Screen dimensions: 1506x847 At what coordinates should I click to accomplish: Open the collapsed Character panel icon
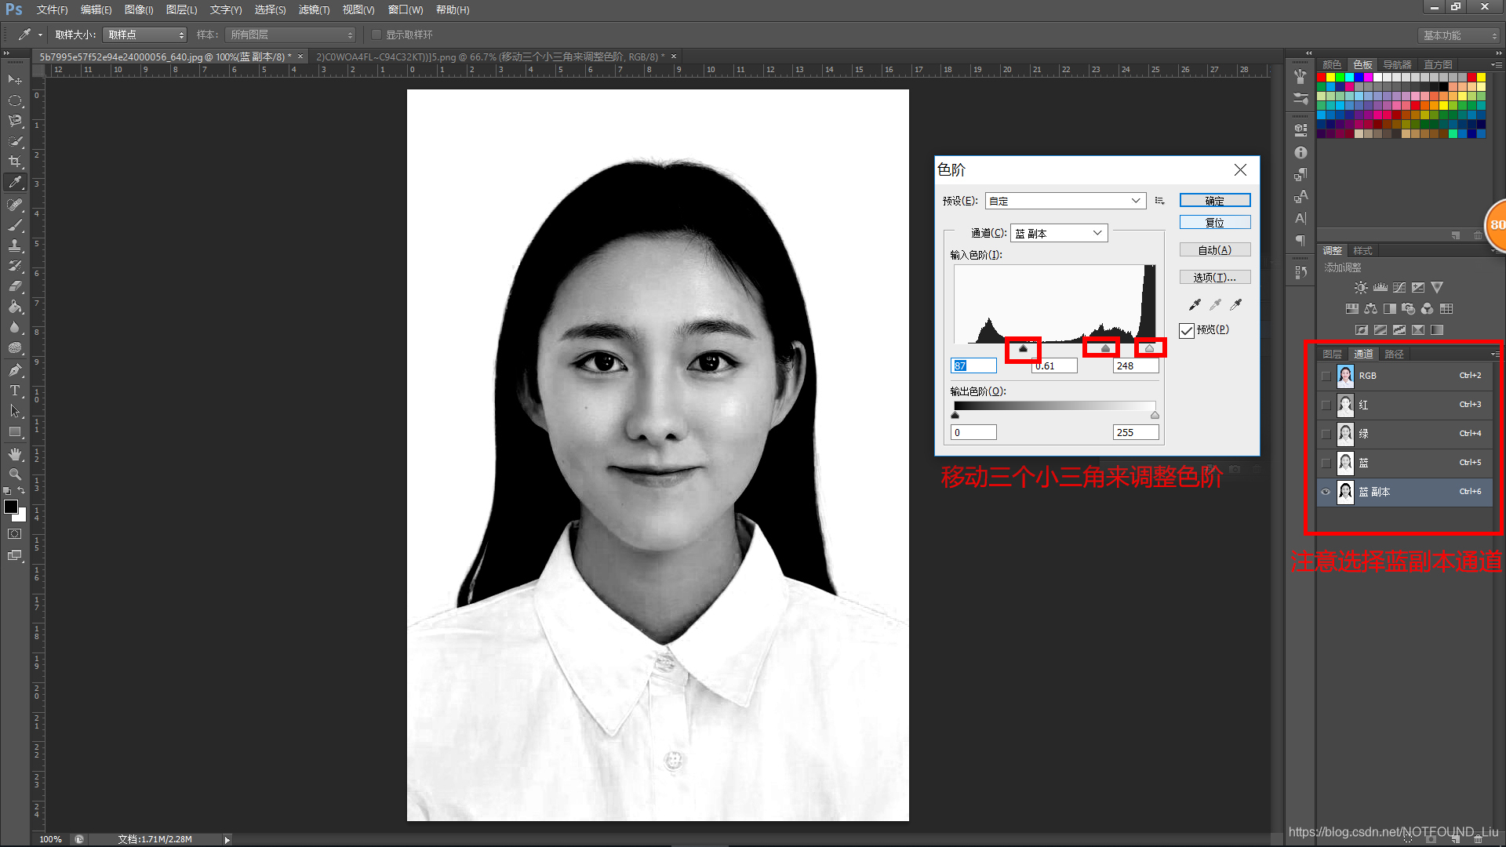click(1300, 219)
